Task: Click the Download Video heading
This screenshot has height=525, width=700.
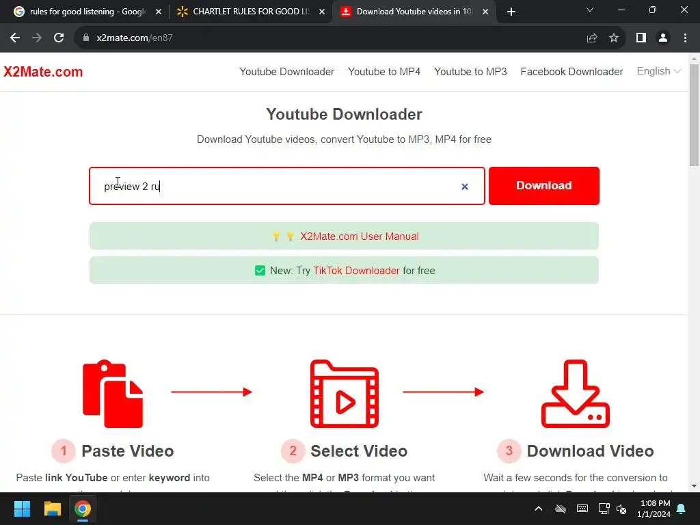Action: pyautogui.click(x=590, y=451)
